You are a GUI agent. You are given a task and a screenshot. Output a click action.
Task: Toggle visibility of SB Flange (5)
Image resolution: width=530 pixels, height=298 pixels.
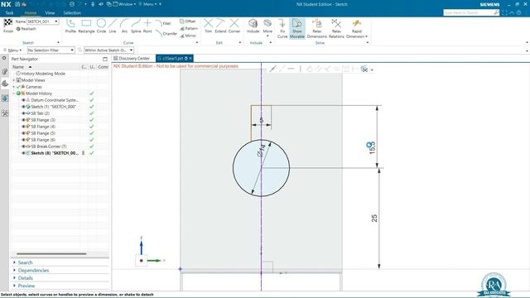[x=24, y=133]
